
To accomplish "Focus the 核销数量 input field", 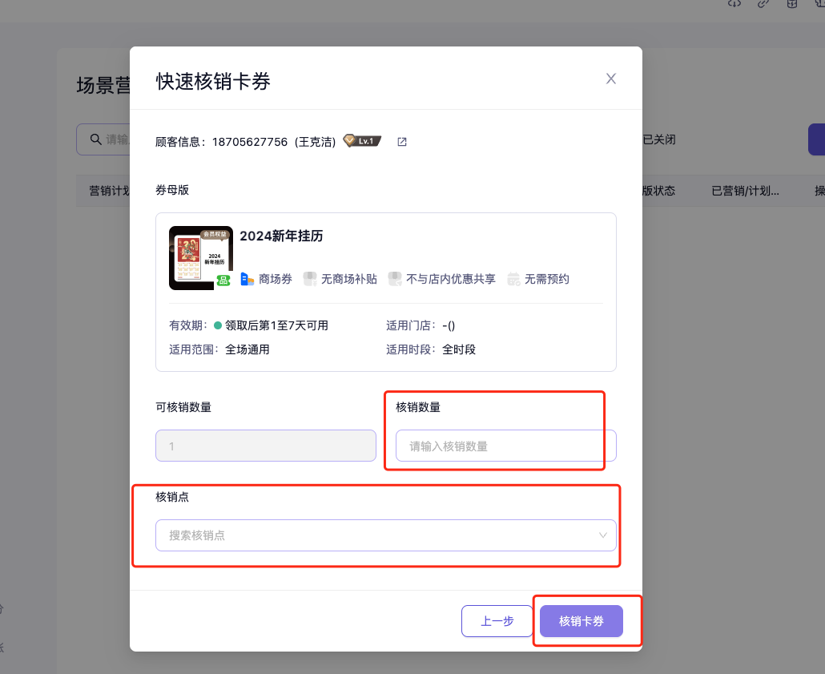I will [x=505, y=446].
